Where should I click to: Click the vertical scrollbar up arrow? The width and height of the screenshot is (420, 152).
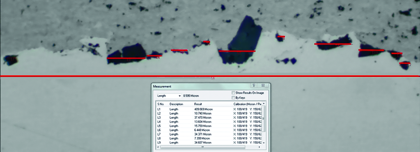click(264, 103)
